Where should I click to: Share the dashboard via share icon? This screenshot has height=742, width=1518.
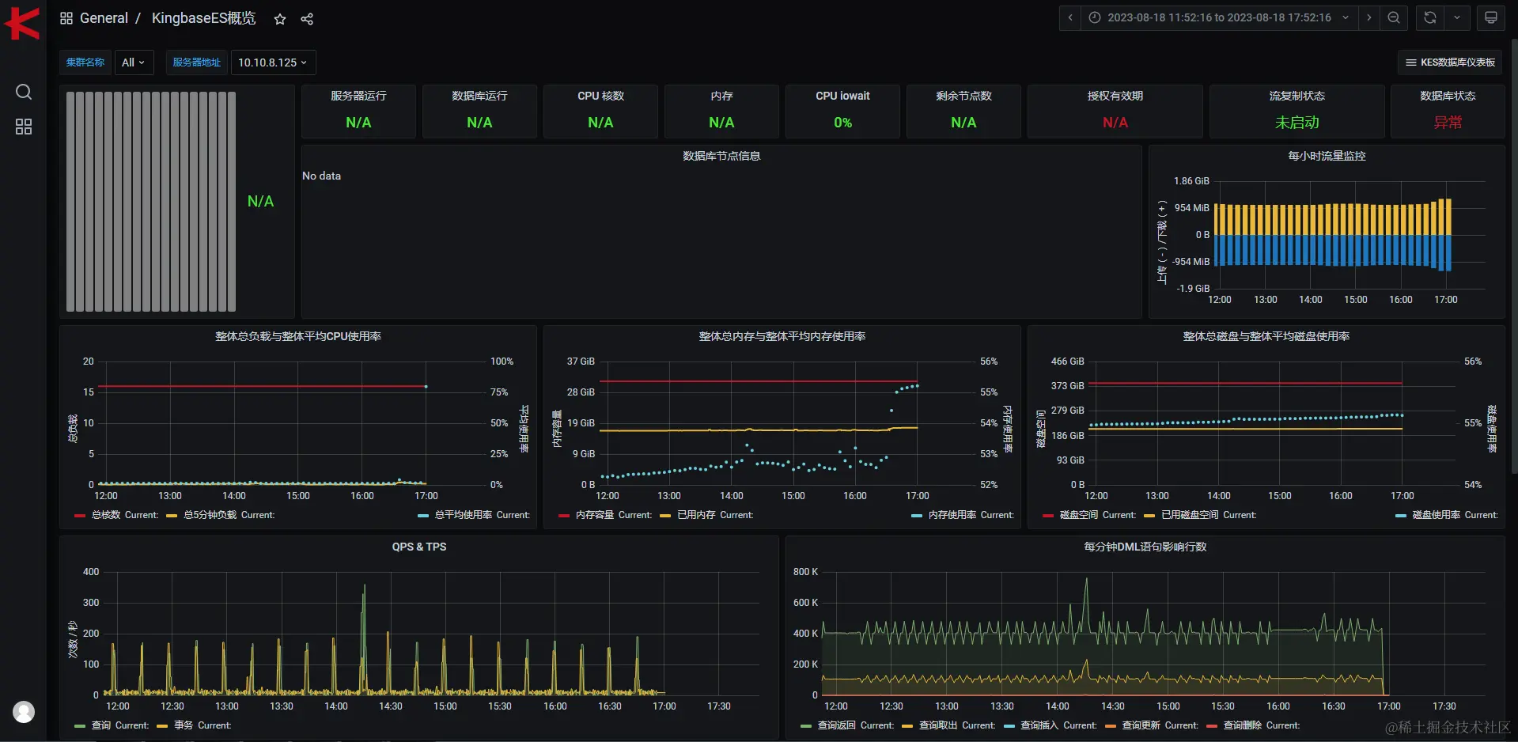[307, 19]
